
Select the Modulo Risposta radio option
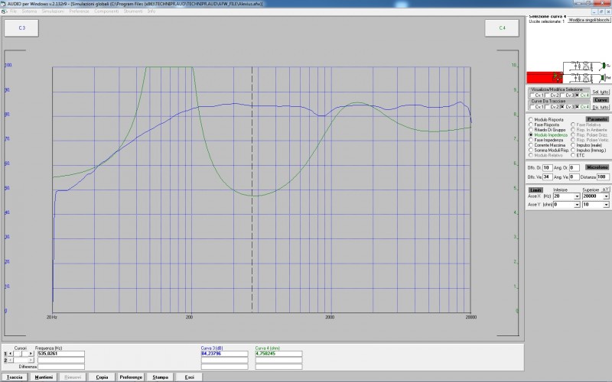tap(546, 120)
